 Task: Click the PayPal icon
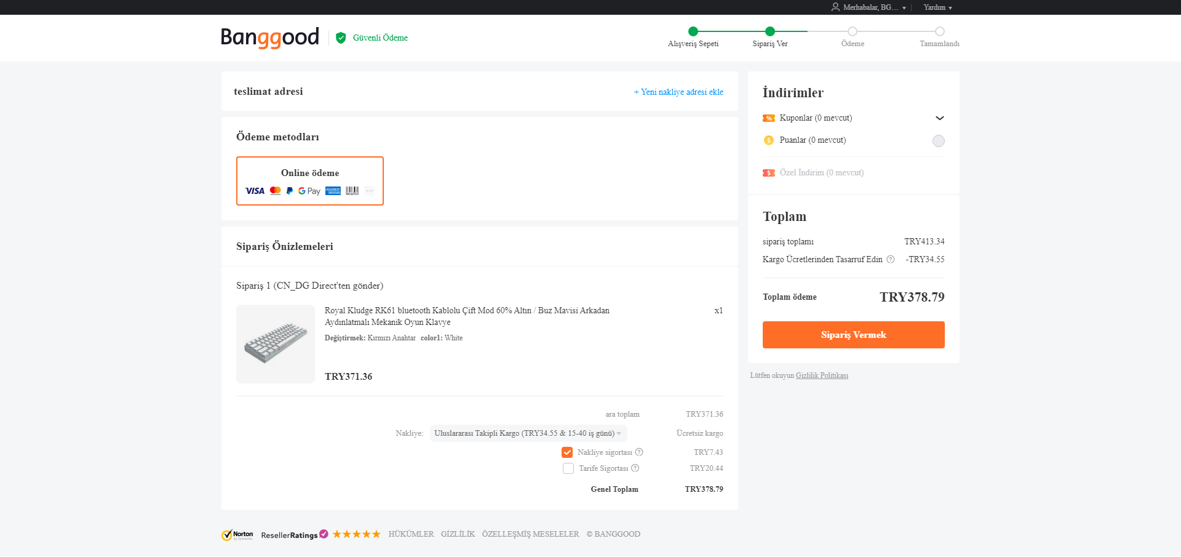290,191
